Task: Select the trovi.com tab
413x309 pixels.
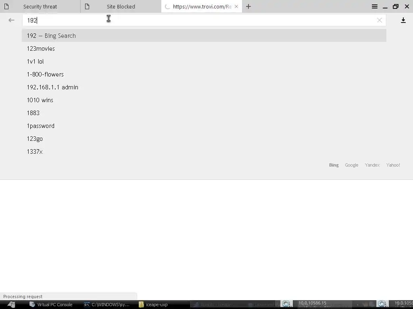Action: tap(202, 6)
